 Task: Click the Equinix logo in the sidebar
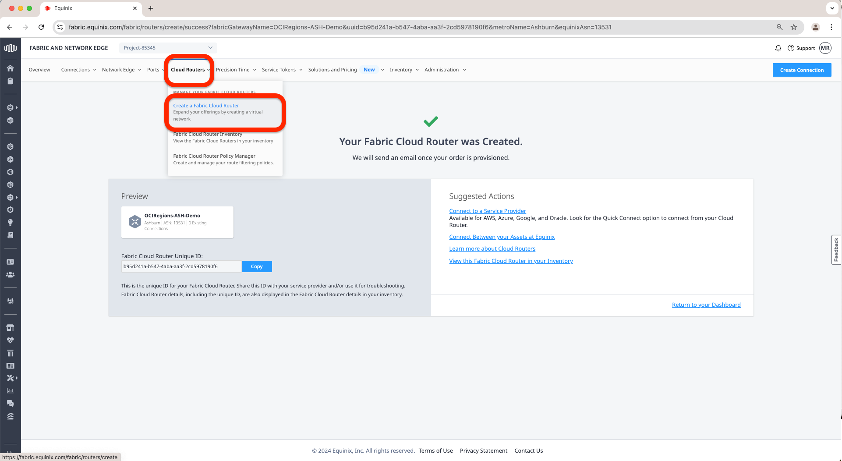point(11,48)
